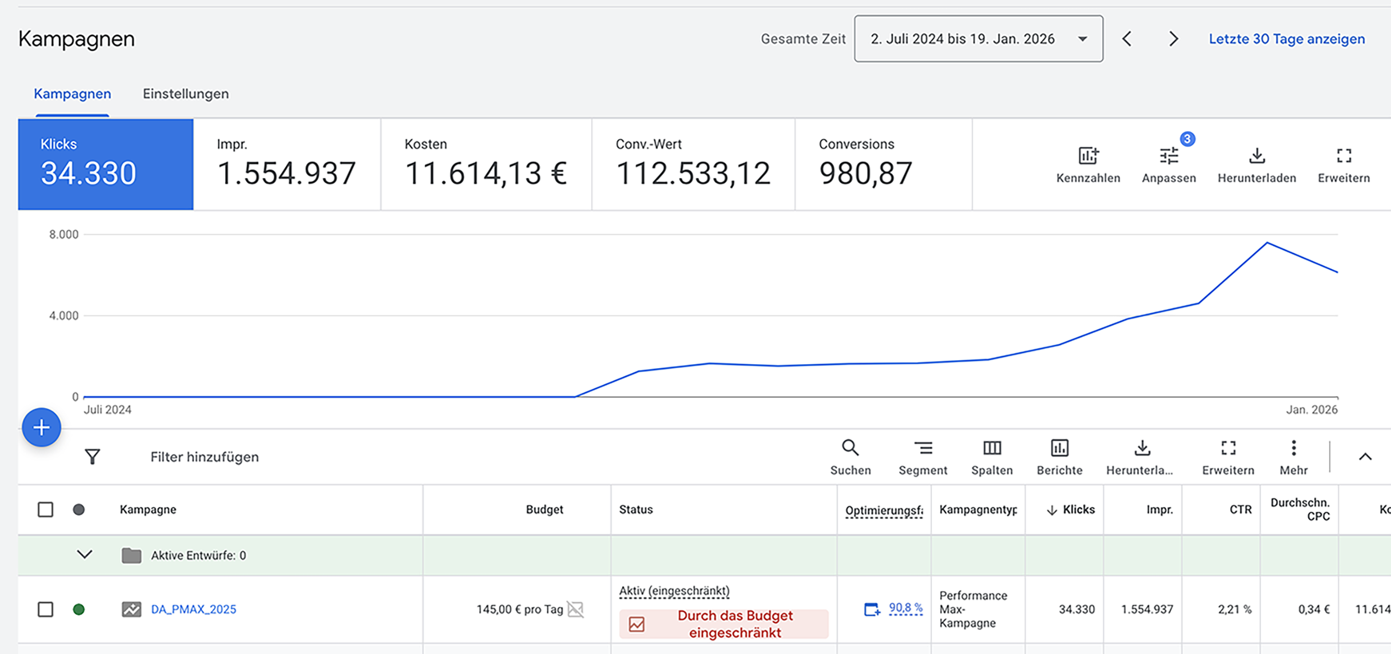Screen dimensions: 1391x654
Task: Open the Anpassen adjust settings icon
Action: [1169, 156]
